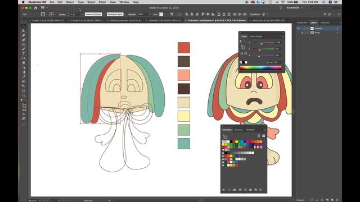The image size is (360, 202).
Task: Click the hex color value field
Action: [275, 62]
